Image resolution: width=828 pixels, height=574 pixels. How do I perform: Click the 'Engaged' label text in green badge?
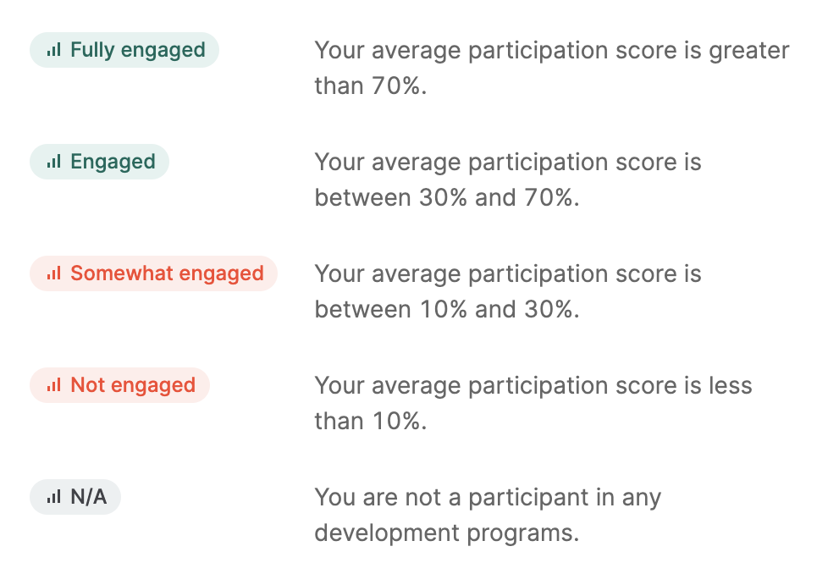click(113, 162)
